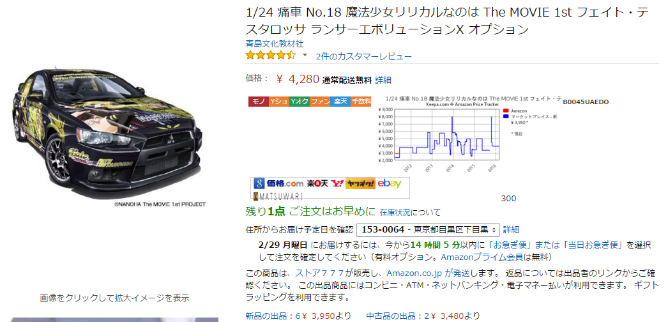This screenshot has height=322, width=668.
Task: Open 青島文化教材社 brand link
Action: click(275, 43)
